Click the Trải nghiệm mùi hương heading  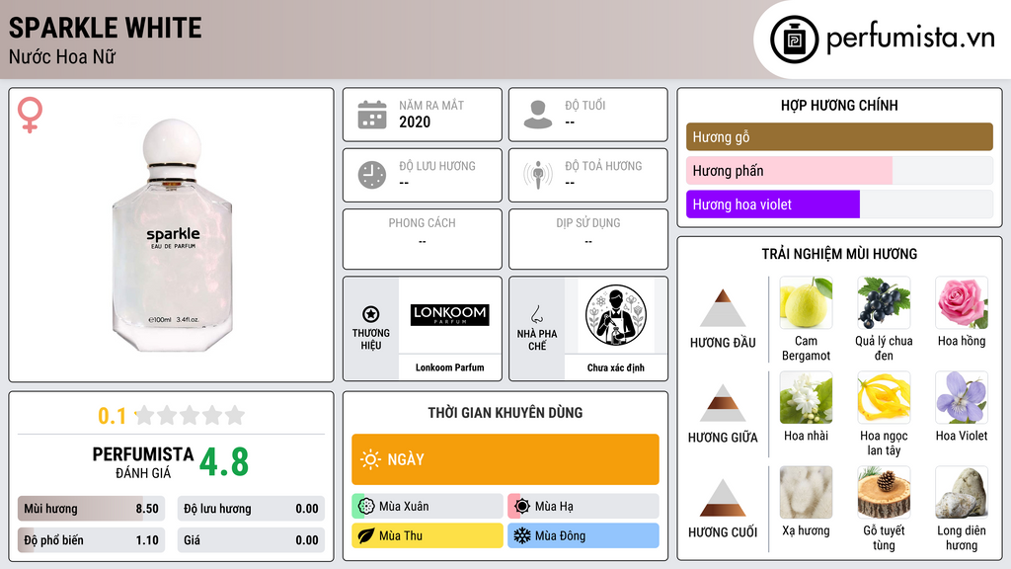point(839,254)
